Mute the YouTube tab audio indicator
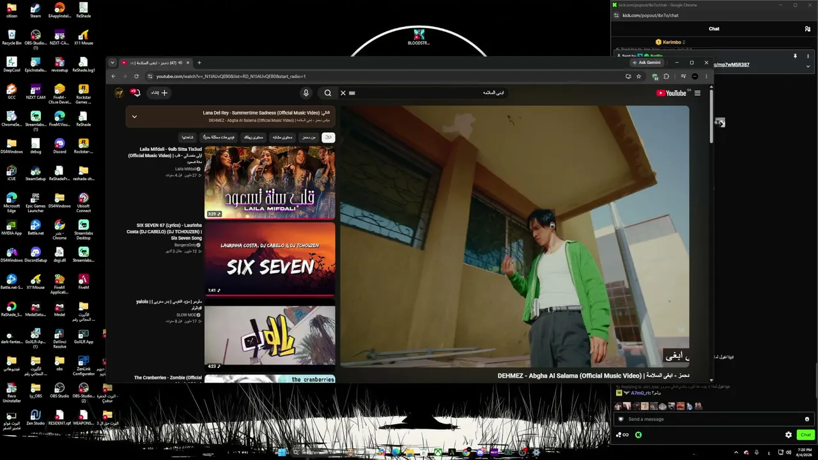Viewport: 818px width, 460px height. [x=180, y=63]
